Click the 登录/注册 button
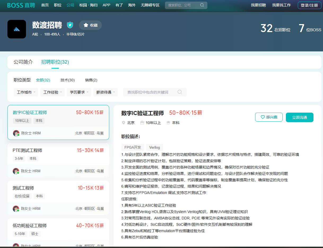323x248 pixels. [309, 5]
